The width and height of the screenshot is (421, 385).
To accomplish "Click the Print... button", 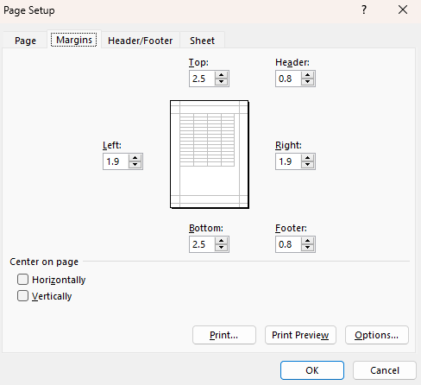I will (x=224, y=335).
